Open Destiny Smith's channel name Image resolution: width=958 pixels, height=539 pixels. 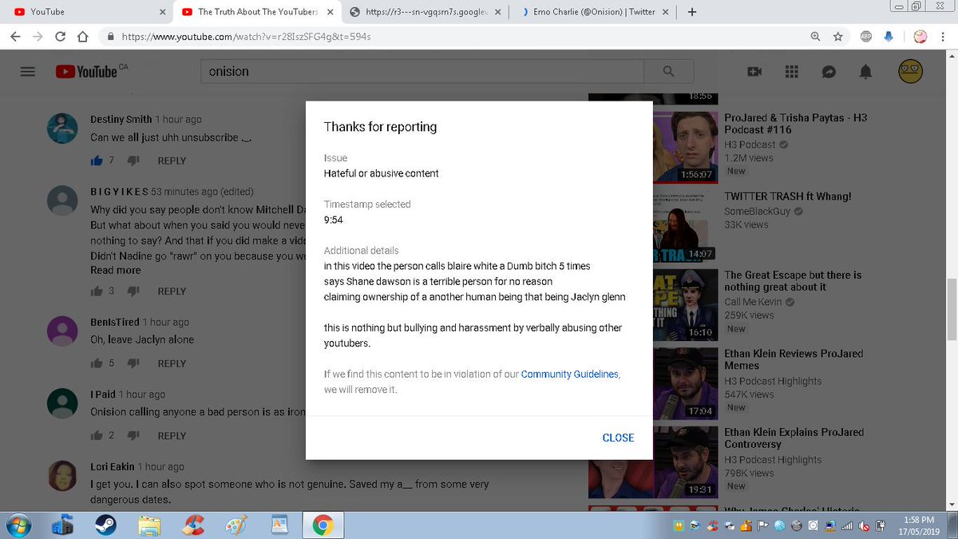[121, 119]
